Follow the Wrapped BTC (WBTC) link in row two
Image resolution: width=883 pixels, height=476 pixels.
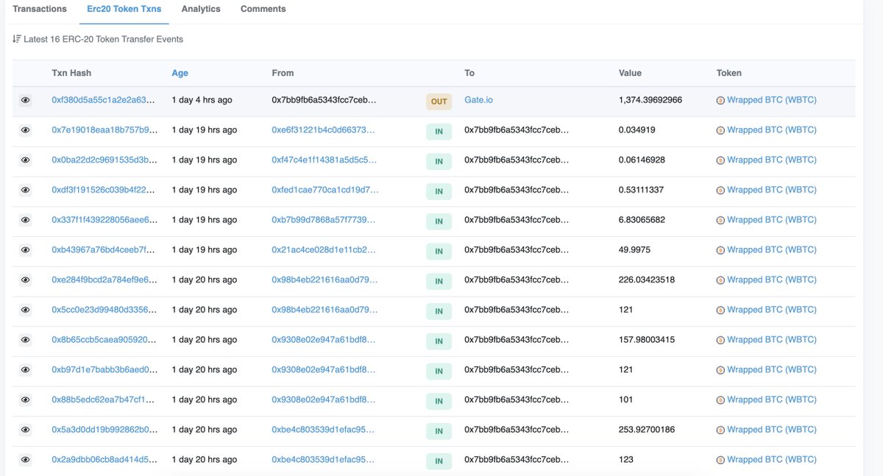click(x=772, y=129)
